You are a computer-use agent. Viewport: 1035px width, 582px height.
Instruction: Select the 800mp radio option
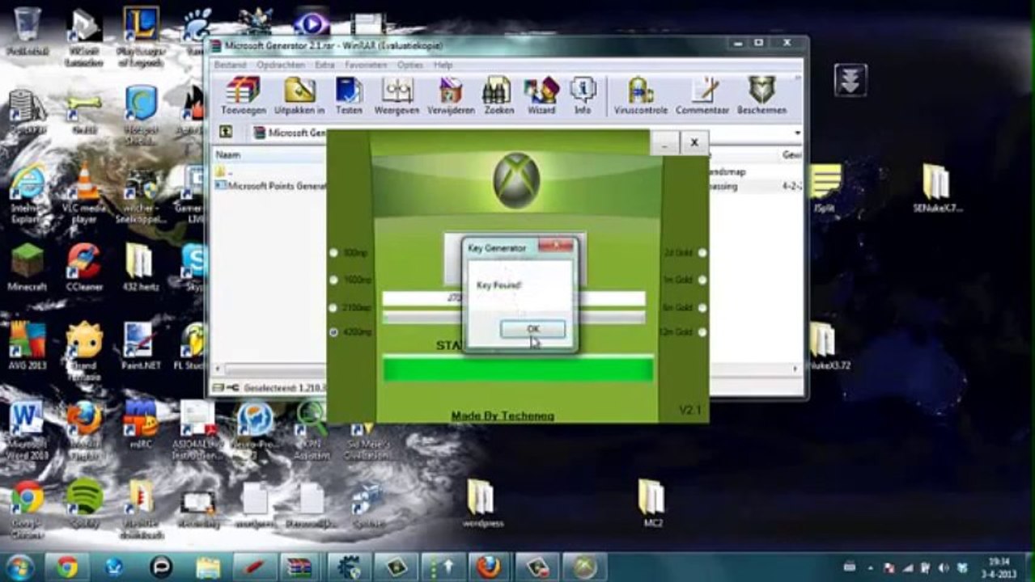[x=333, y=253]
